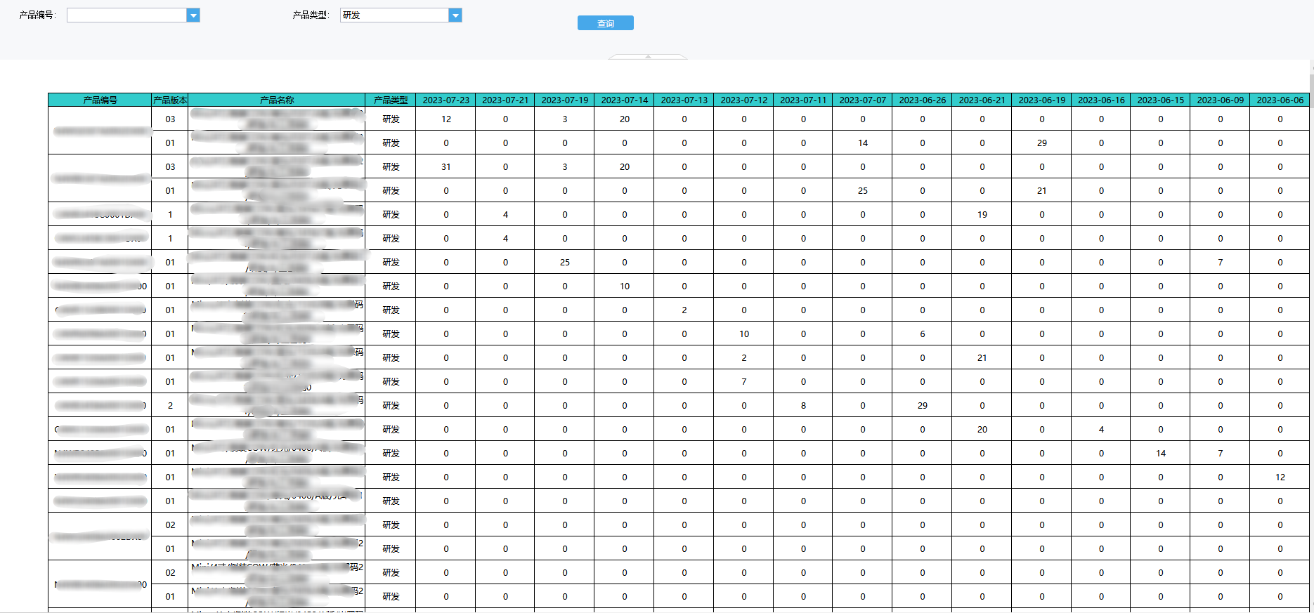Click value 29 under 2023-06-26
Image resolution: width=1314 pixels, height=613 pixels.
pos(923,405)
